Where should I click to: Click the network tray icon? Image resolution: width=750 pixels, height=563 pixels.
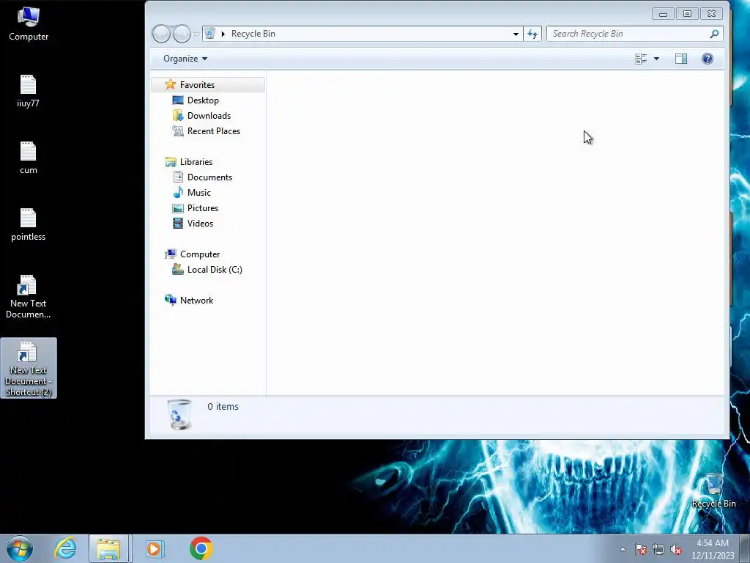[658, 549]
